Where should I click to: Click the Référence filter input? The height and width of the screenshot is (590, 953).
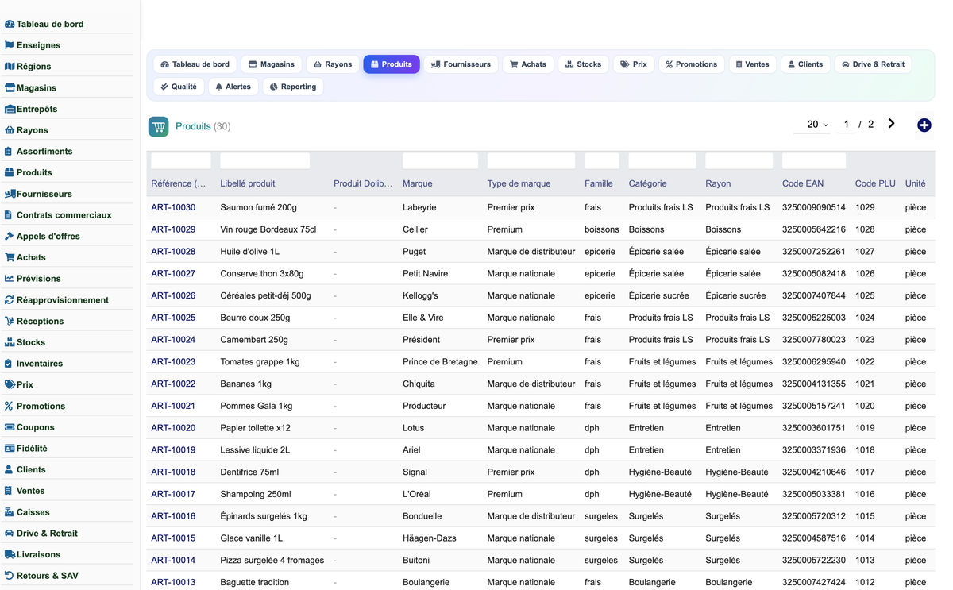[181, 161]
